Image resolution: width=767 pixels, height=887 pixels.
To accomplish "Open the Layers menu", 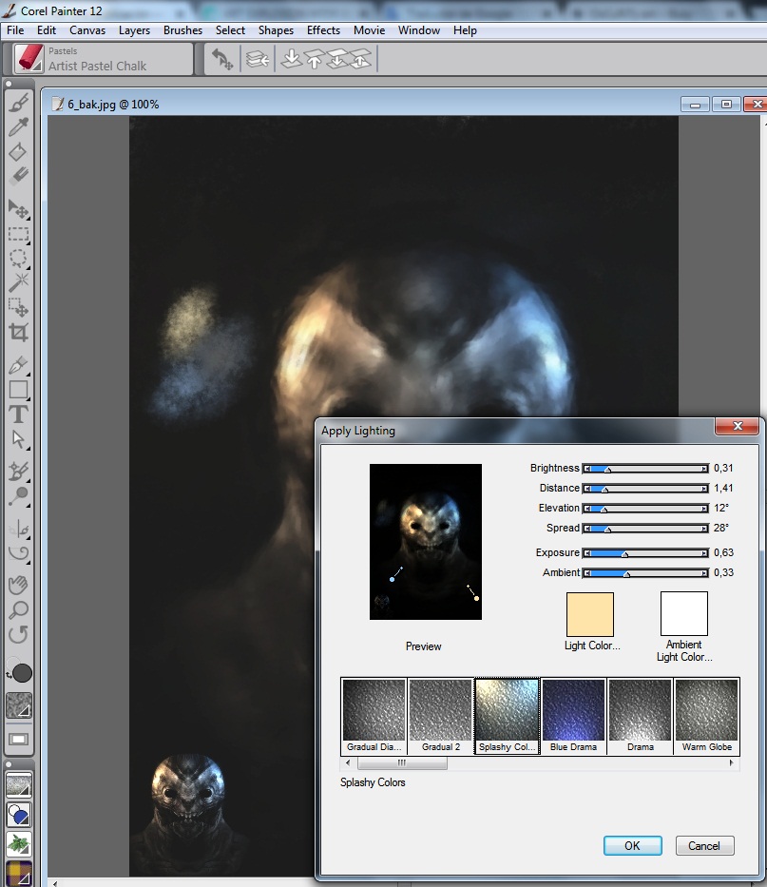I will tap(134, 30).
